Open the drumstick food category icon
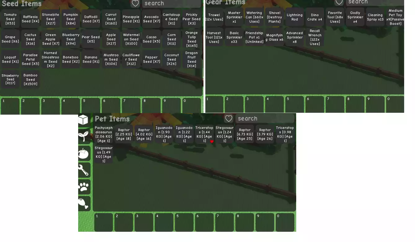Image resolution: width=415 pixels, height=242 pixels. click(84, 203)
